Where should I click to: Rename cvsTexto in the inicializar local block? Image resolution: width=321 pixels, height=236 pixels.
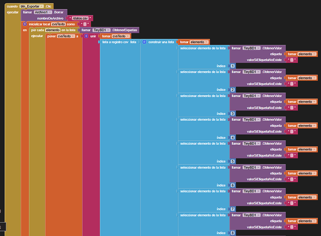[x=59, y=24]
